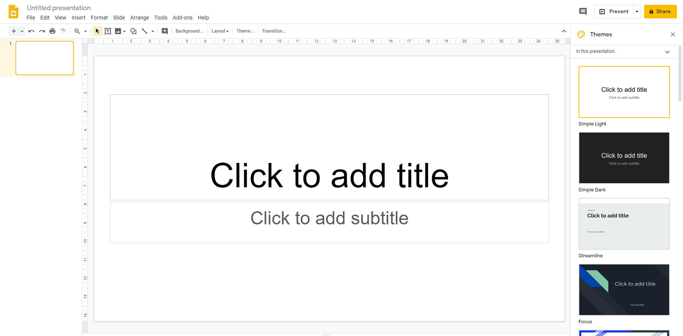The width and height of the screenshot is (683, 336).
Task: Click the 'Click to add title' placeholder
Action: [330, 148]
